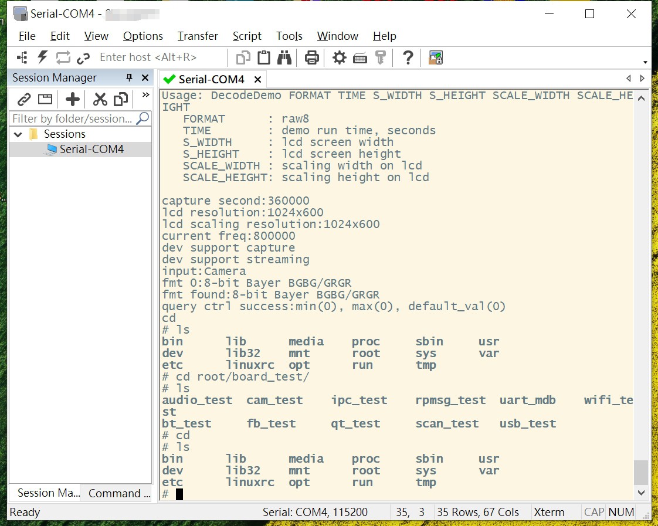Open Session Options gear icon
658x526 pixels.
coord(340,57)
